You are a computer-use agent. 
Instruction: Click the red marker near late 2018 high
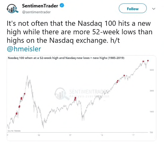143,61
